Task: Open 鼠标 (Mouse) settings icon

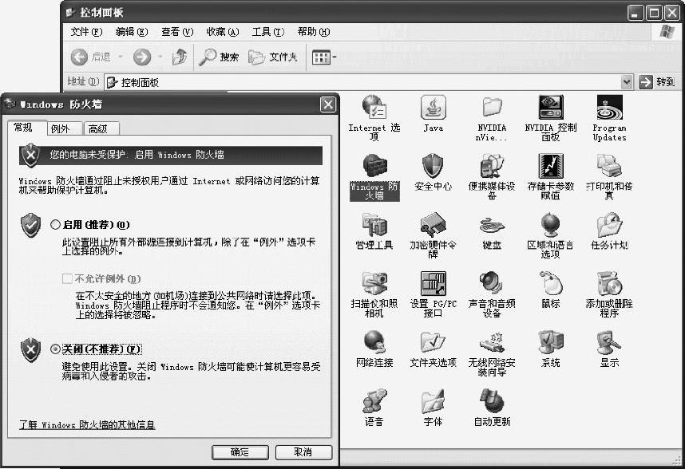Action: [x=551, y=285]
